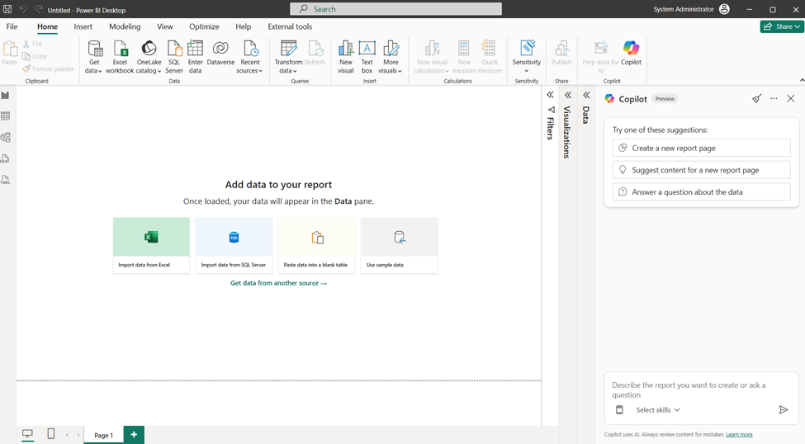This screenshot has height=444, width=805.
Task: Click Create a new report page suggestion
Action: (701, 148)
